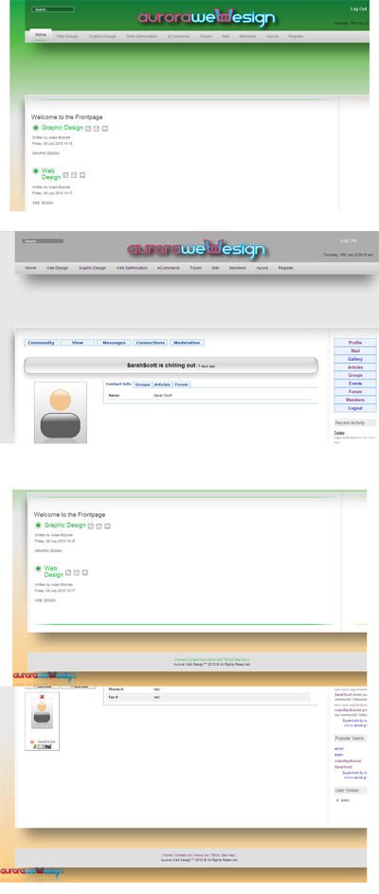The width and height of the screenshot is (379, 894).
Task: Click the 'Recent Activity' sidebar heading
Action: (355, 423)
